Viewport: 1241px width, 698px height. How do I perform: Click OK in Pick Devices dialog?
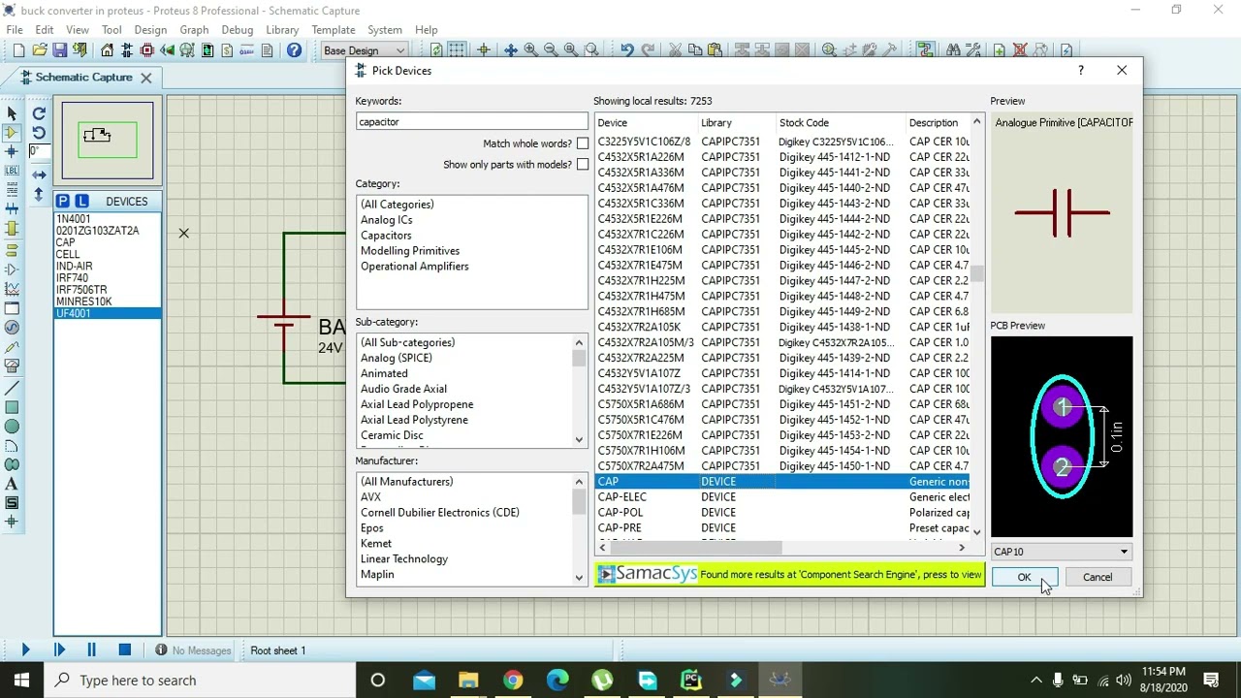click(1024, 577)
